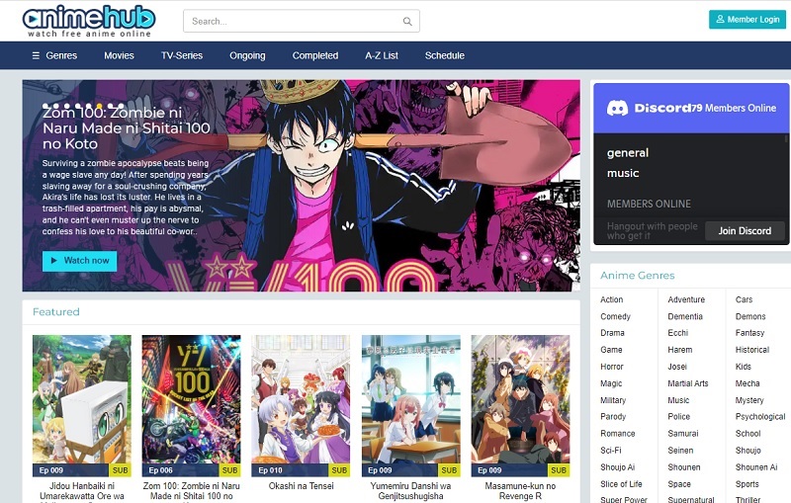The height and width of the screenshot is (503, 791).
Task: Pick the Sports genre
Action: pos(747,484)
